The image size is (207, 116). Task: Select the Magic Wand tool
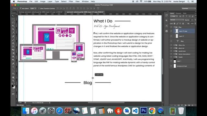pos(13,26)
